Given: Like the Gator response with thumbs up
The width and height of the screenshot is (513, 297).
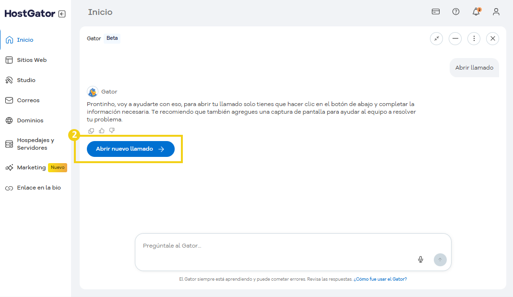Looking at the screenshot, I should click(x=101, y=131).
